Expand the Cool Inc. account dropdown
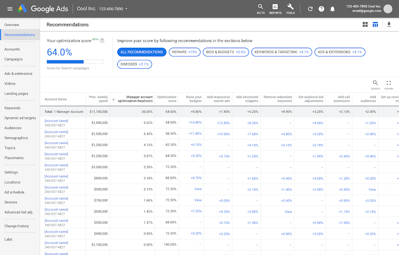The width and height of the screenshot is (399, 255). pos(126,9)
